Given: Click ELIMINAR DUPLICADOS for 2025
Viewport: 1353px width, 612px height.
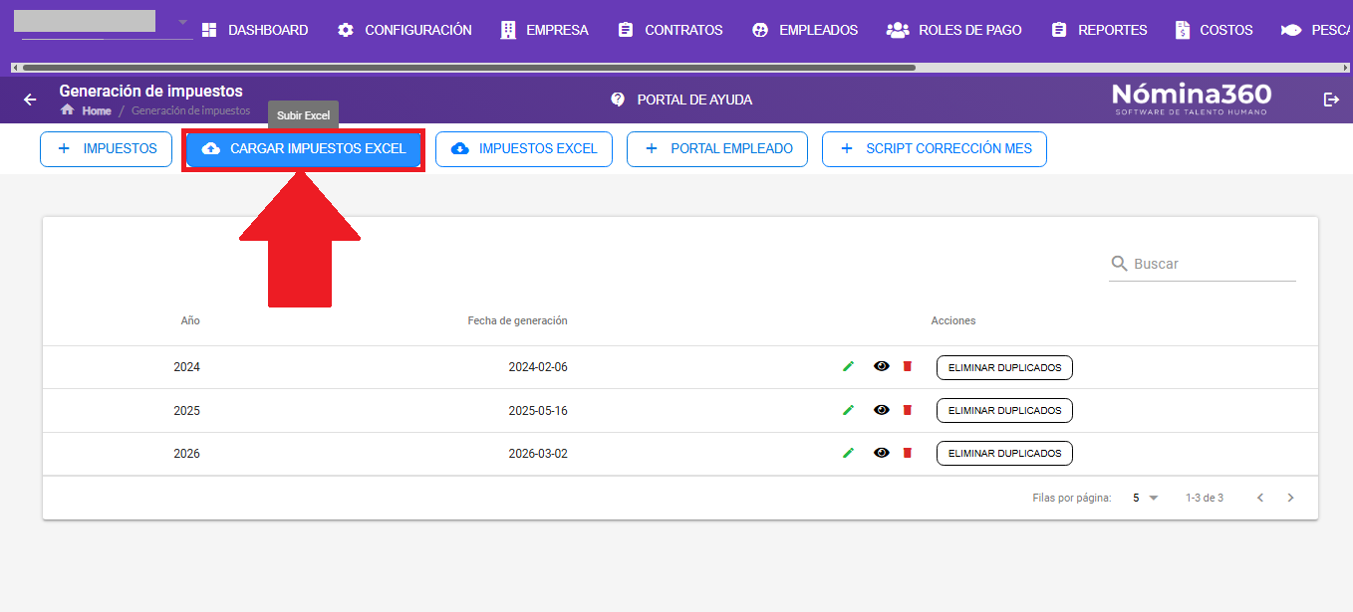Looking at the screenshot, I should pyautogui.click(x=1004, y=410).
